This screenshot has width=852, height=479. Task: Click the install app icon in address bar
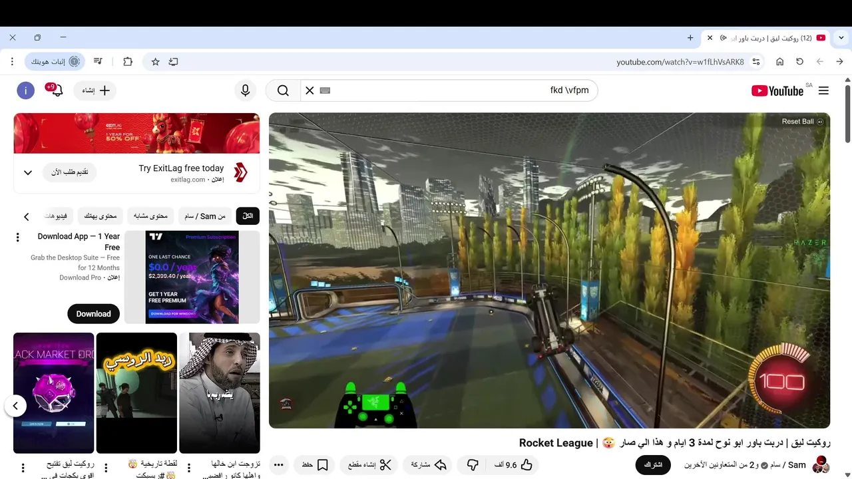click(x=173, y=61)
